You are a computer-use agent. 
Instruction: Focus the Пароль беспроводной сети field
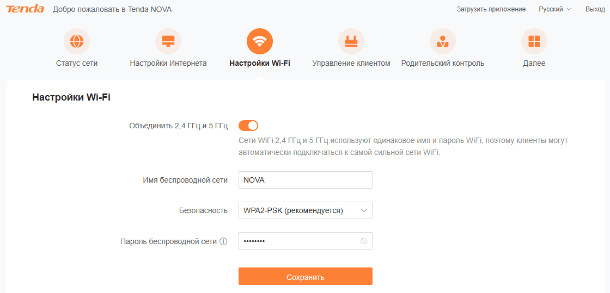tap(306, 241)
